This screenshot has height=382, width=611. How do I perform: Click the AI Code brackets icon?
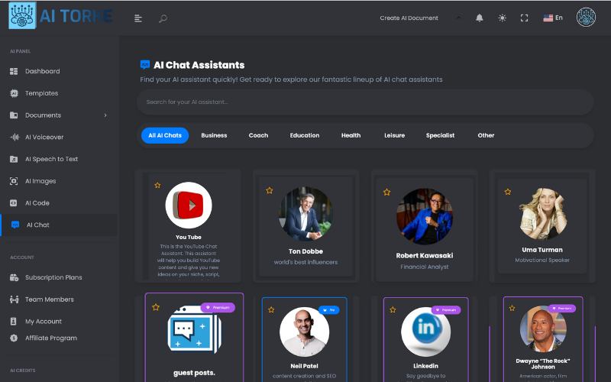point(13,203)
